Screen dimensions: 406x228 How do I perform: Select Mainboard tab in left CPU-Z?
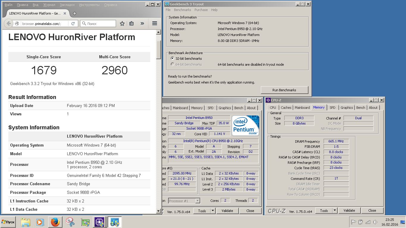coord(180,108)
